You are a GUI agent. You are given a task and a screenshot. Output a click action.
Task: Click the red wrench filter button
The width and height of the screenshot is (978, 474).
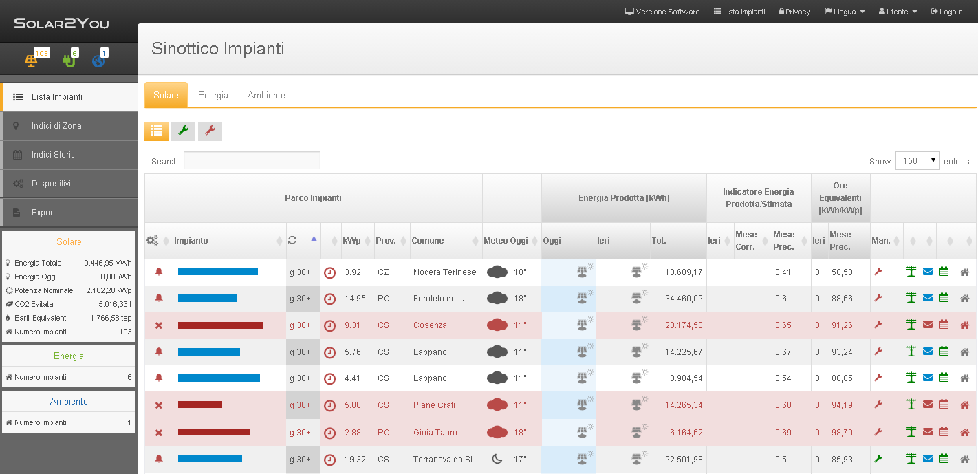click(x=210, y=131)
